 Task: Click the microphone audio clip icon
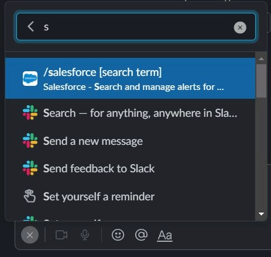pyautogui.click(x=85, y=235)
